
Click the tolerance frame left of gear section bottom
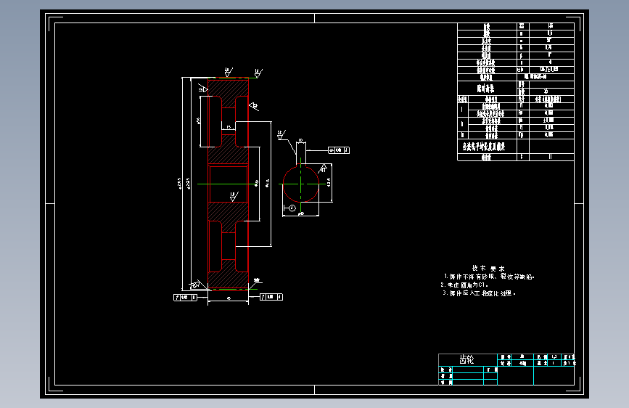click(185, 297)
